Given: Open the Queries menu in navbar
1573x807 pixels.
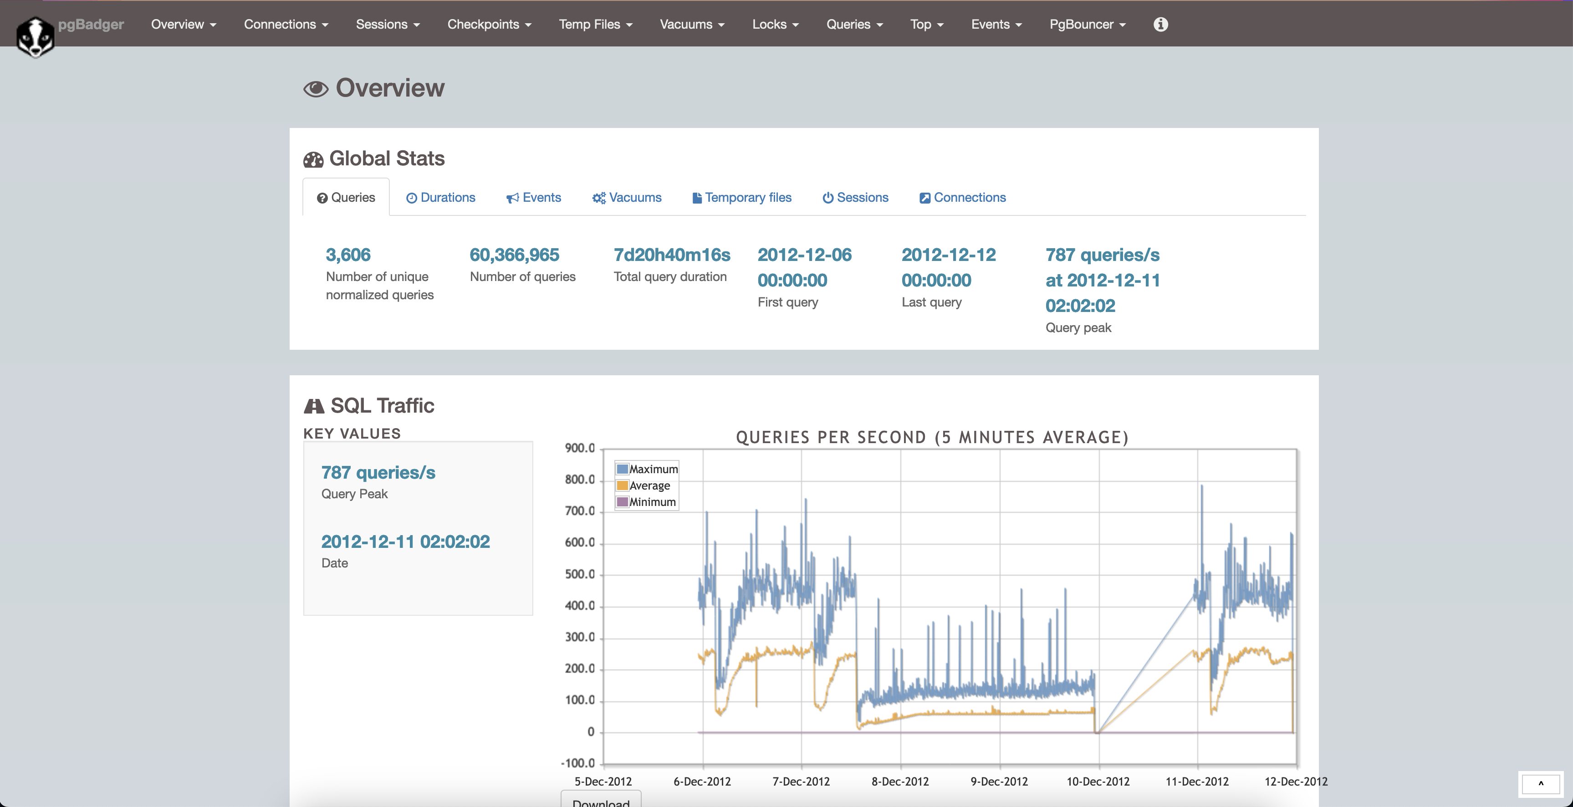Looking at the screenshot, I should 854,25.
